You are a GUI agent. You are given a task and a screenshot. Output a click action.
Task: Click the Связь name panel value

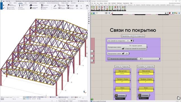(x=122, y=74)
